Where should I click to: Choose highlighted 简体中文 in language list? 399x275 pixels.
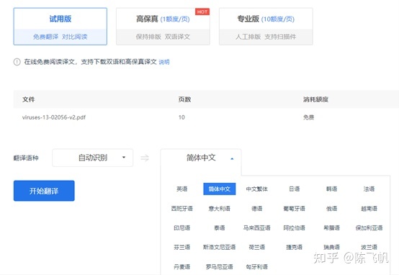(220, 189)
